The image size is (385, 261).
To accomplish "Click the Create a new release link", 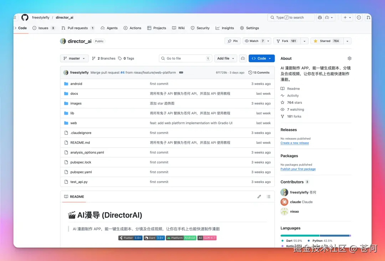I will click(294, 143).
